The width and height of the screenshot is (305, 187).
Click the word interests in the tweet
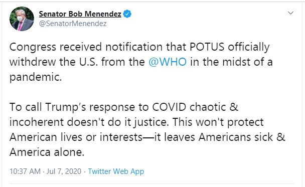click(x=121, y=137)
